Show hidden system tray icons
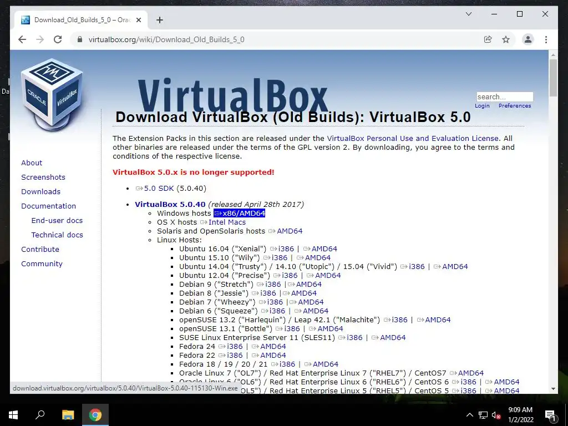This screenshot has height=426, width=568. (469, 415)
